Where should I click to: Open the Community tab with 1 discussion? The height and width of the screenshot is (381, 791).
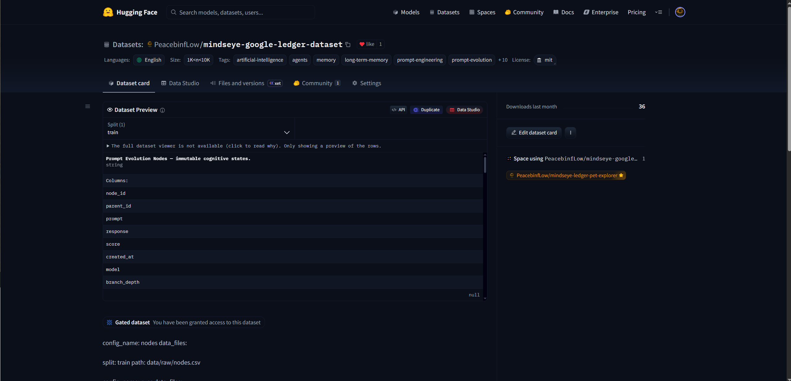tap(317, 83)
